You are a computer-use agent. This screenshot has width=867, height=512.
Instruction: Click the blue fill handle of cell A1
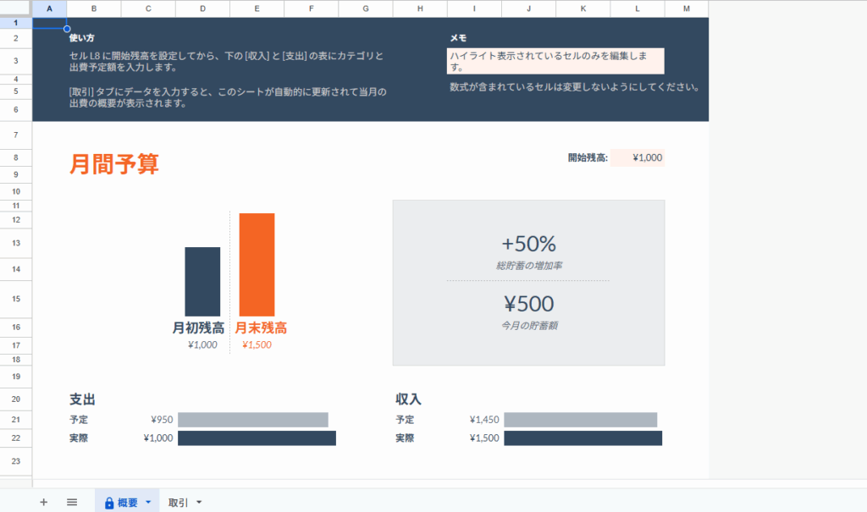67,29
